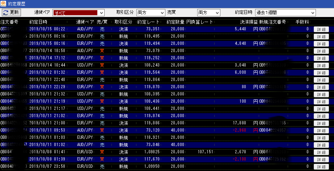Viewport: 334px width, 171px height.
Task: Open 詳細 for the 2019/10/15 00:22 AUD/JPY trade
Action: (x=321, y=29)
